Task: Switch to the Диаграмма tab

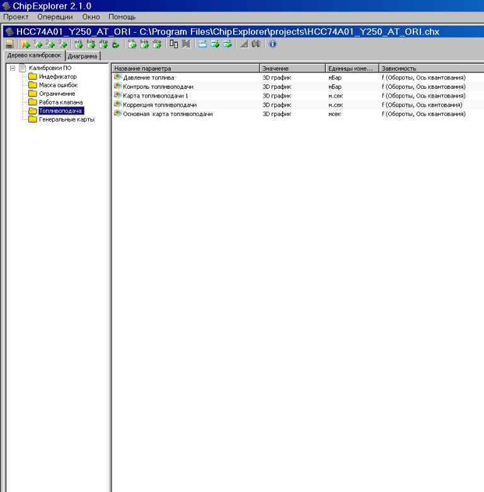Action: pos(83,56)
